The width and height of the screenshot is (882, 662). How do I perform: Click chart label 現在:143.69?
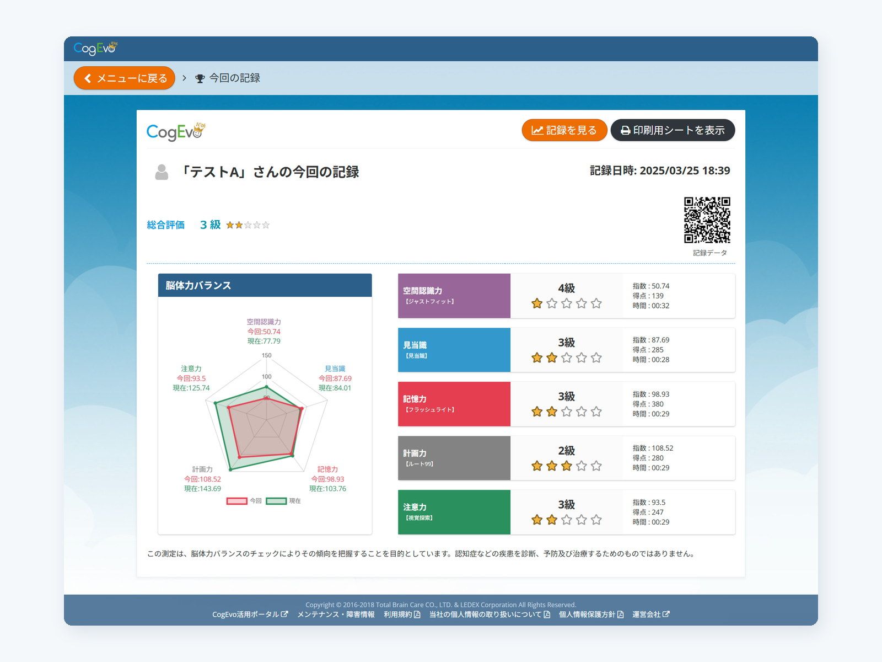202,489
